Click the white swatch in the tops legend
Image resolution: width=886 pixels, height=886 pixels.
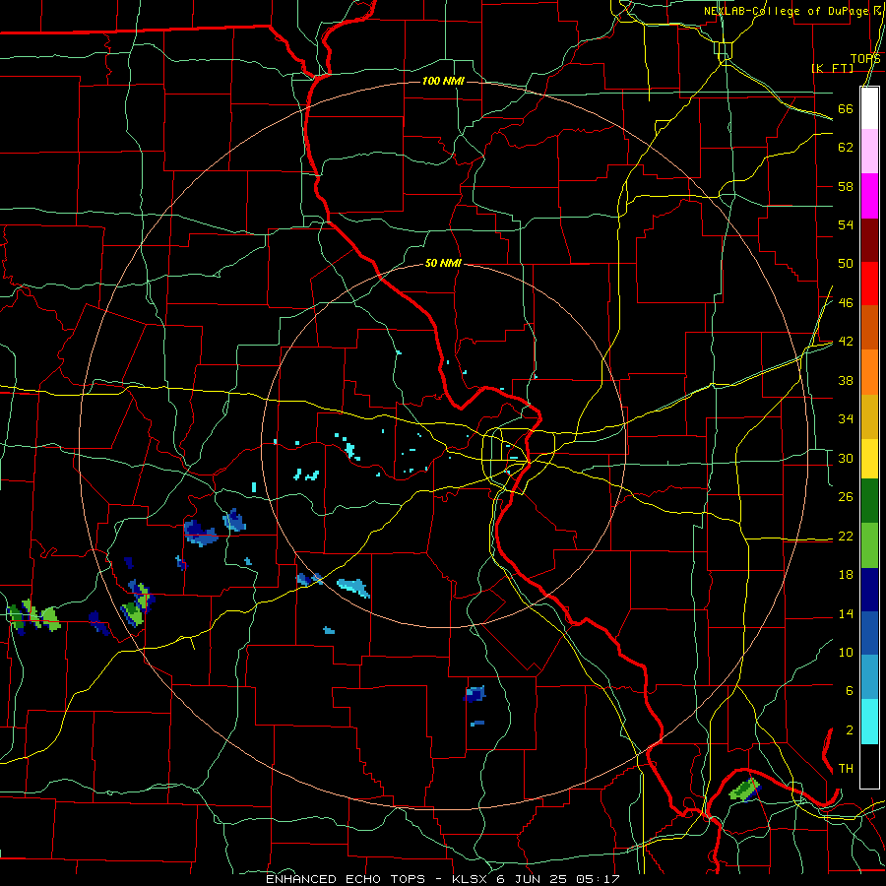coord(869,108)
